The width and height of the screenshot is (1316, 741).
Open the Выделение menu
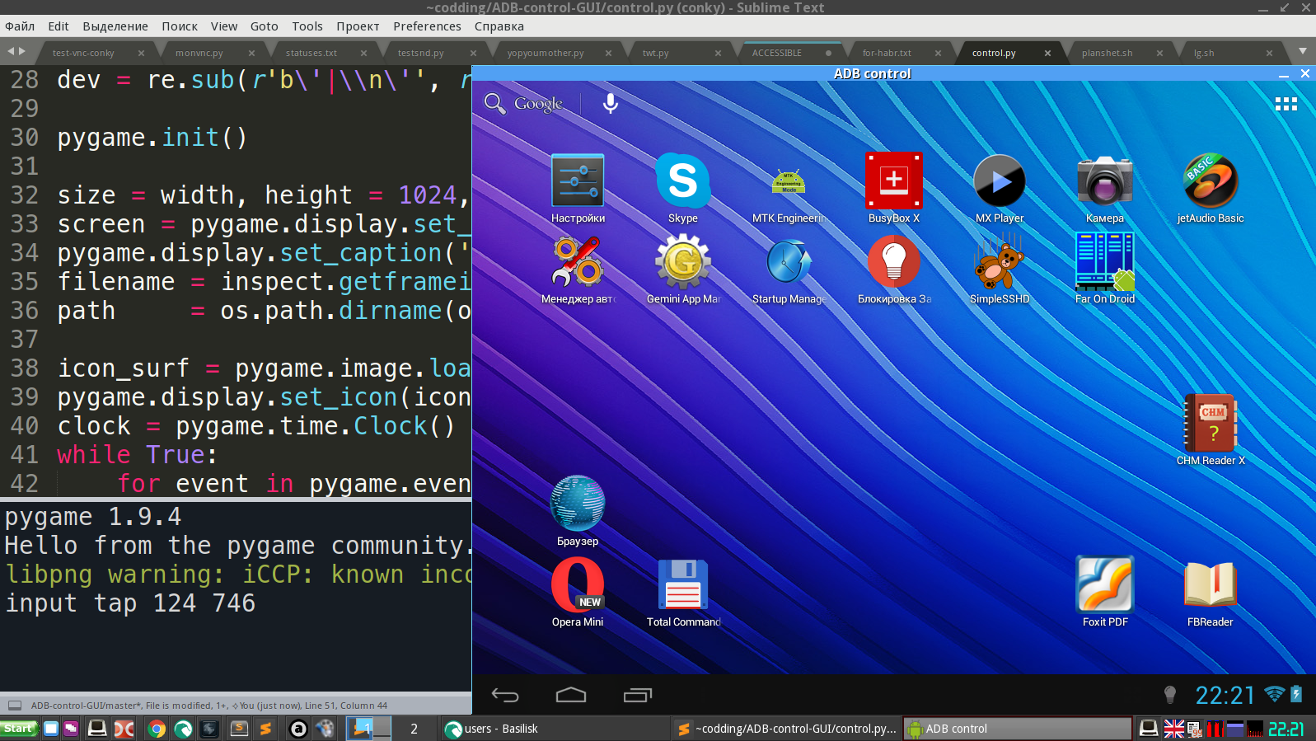pos(115,26)
